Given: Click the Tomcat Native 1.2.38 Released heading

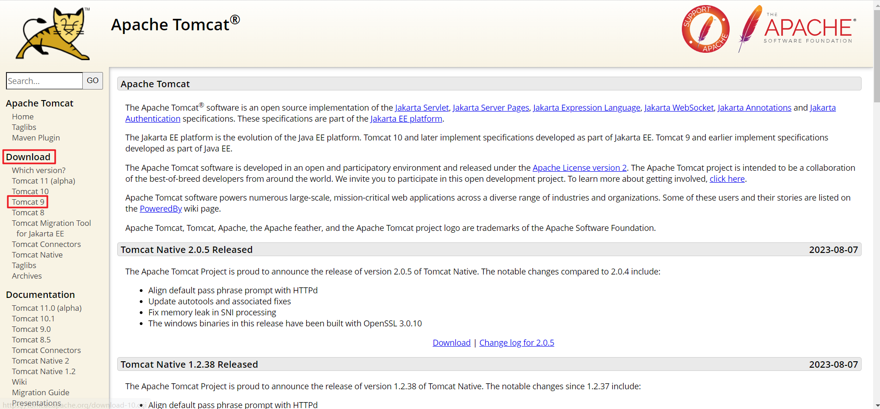Looking at the screenshot, I should tap(189, 364).
